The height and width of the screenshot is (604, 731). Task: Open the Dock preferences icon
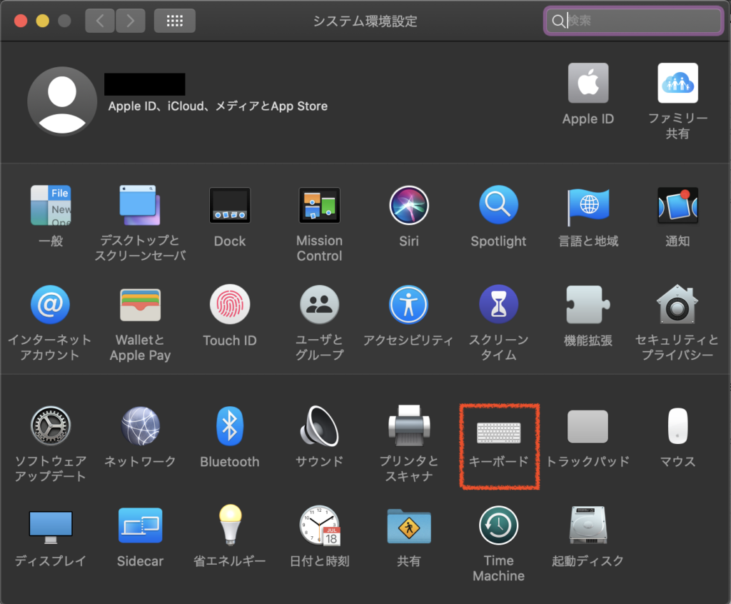pyautogui.click(x=230, y=205)
